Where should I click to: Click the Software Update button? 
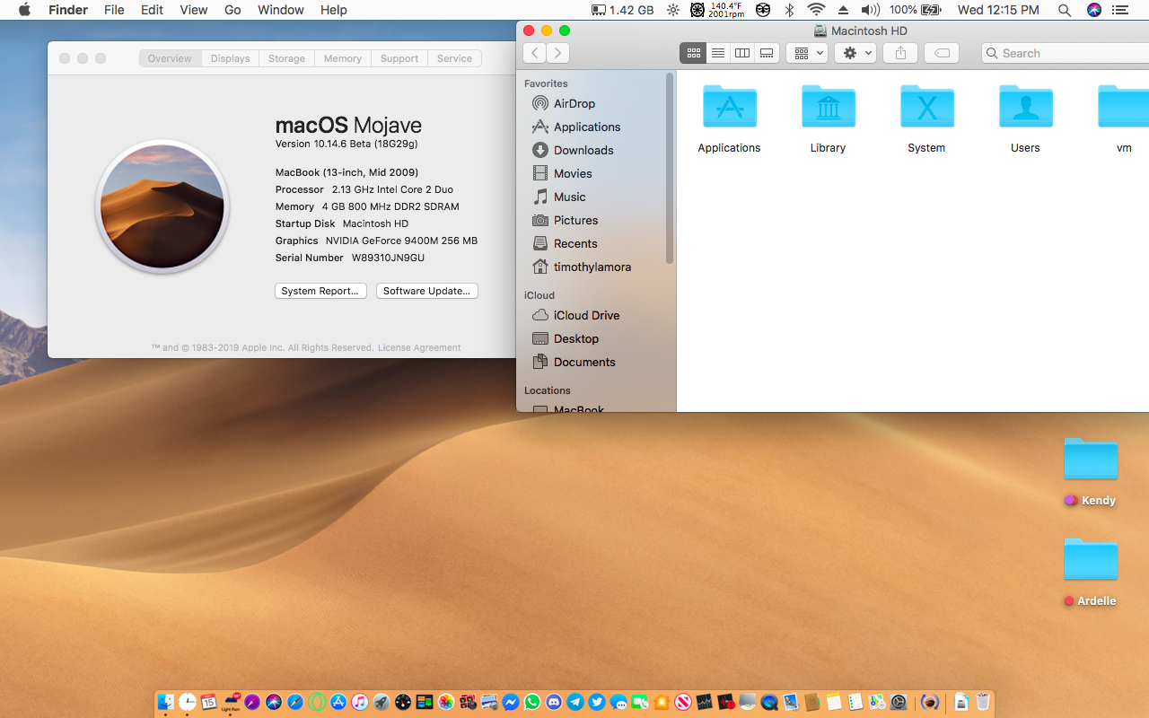click(427, 291)
